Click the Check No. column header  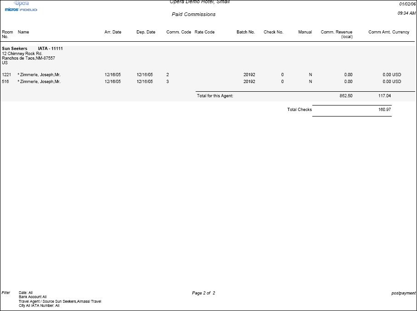coord(273,32)
